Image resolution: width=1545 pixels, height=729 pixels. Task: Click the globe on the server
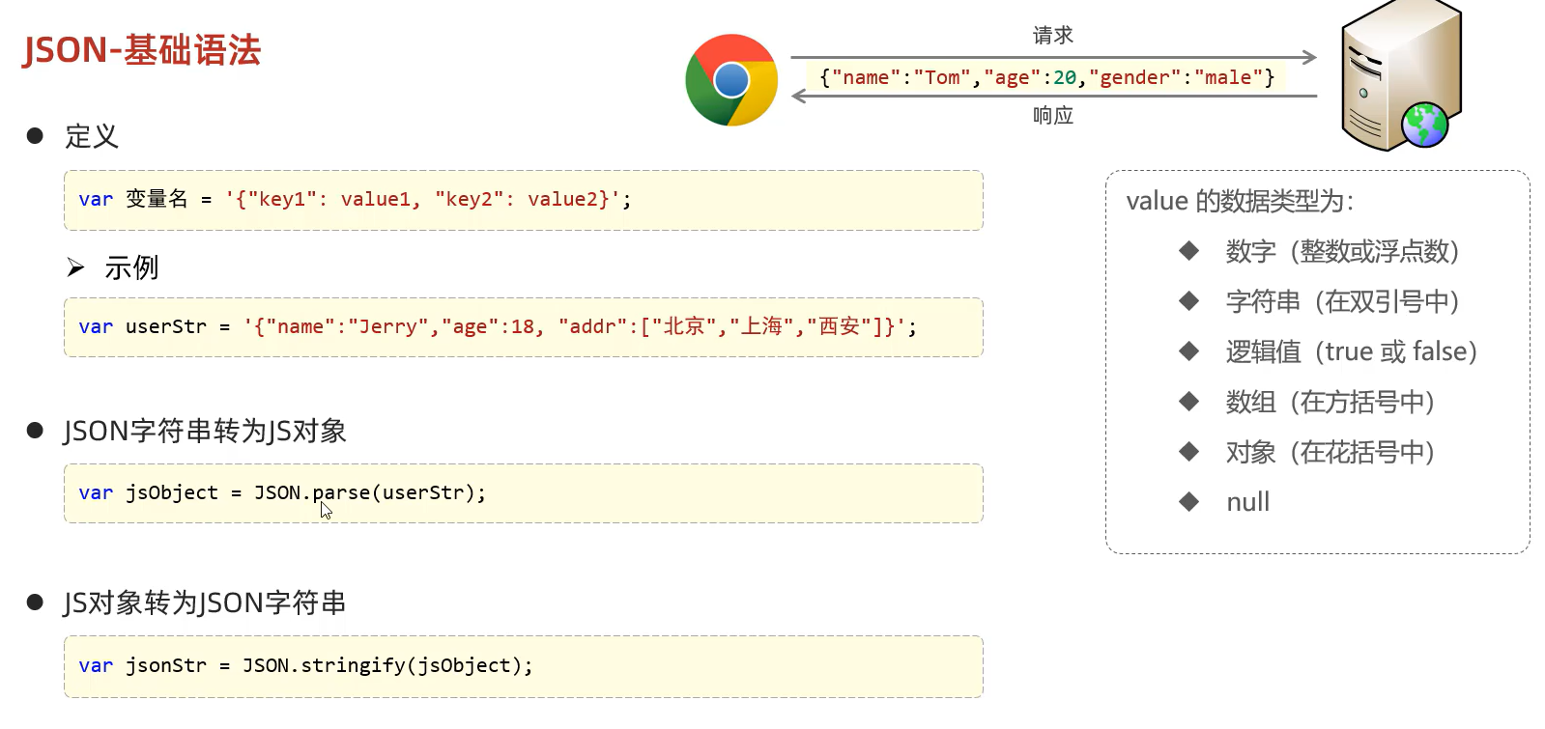pyautogui.click(x=1425, y=125)
